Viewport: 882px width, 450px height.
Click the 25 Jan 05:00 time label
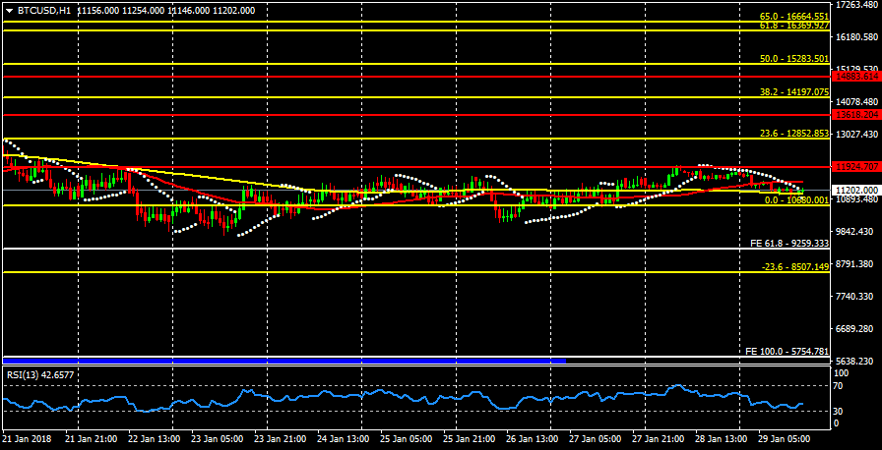(x=405, y=437)
